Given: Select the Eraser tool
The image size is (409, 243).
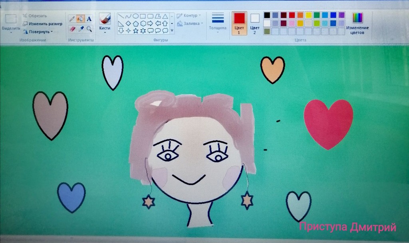Looking at the screenshot, I should 72,29.
